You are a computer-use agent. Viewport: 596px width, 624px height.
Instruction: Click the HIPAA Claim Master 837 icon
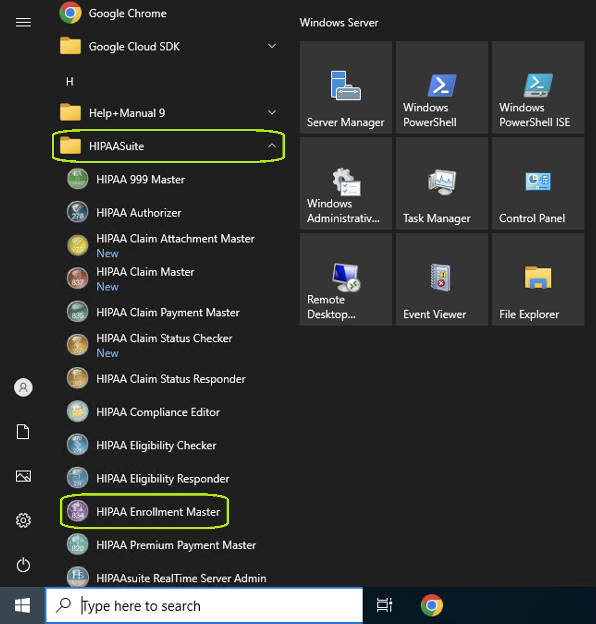[78, 279]
